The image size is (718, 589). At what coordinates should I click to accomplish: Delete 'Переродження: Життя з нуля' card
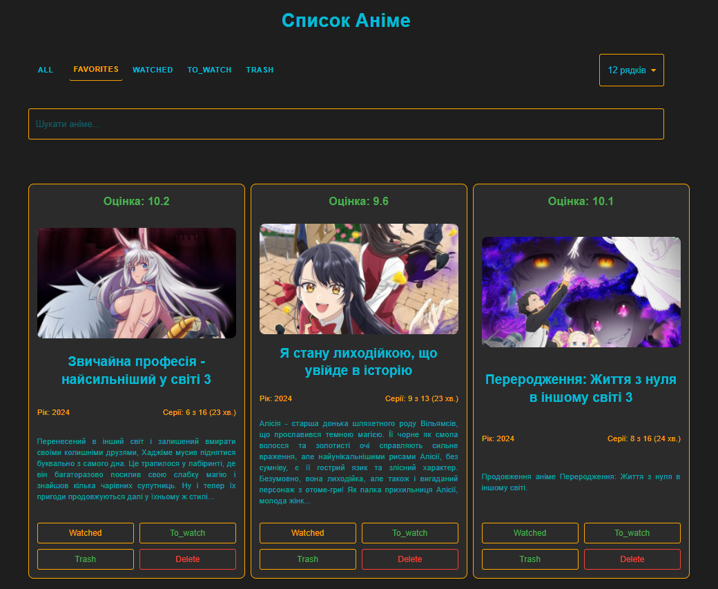click(x=632, y=559)
